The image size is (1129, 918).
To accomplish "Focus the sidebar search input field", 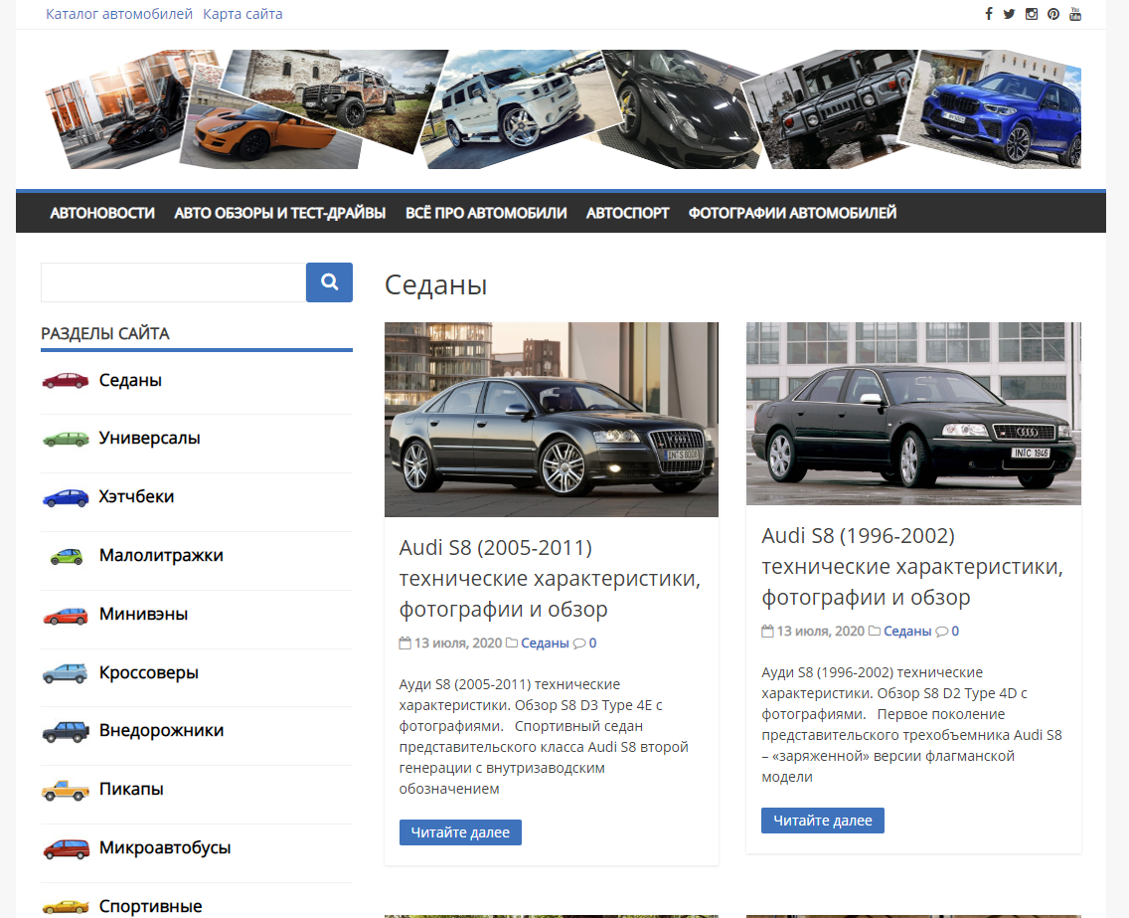I will [173, 282].
